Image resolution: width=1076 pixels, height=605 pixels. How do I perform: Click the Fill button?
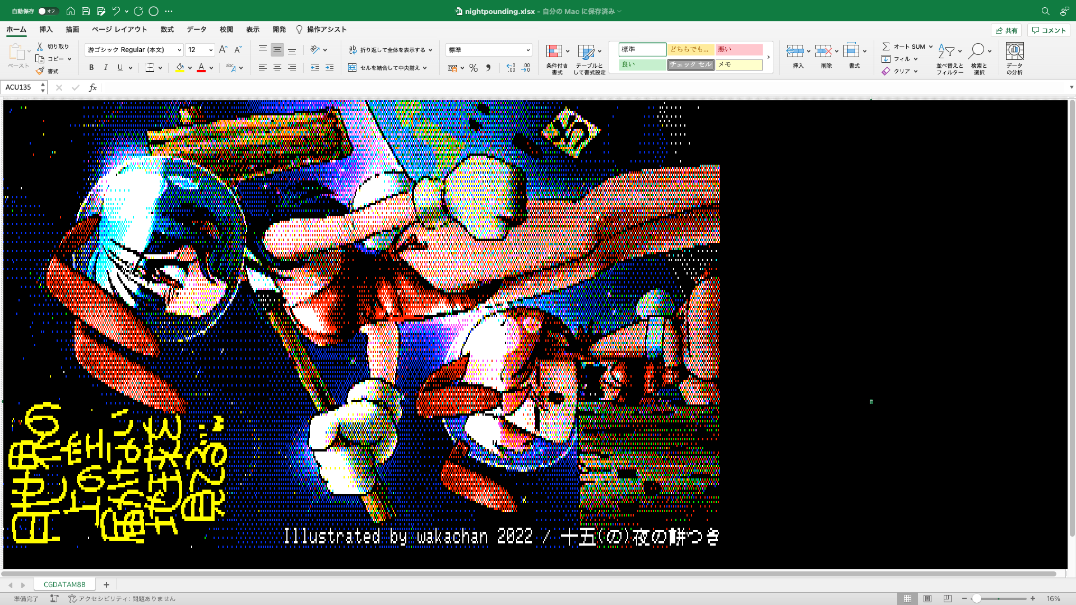pyautogui.click(x=899, y=59)
